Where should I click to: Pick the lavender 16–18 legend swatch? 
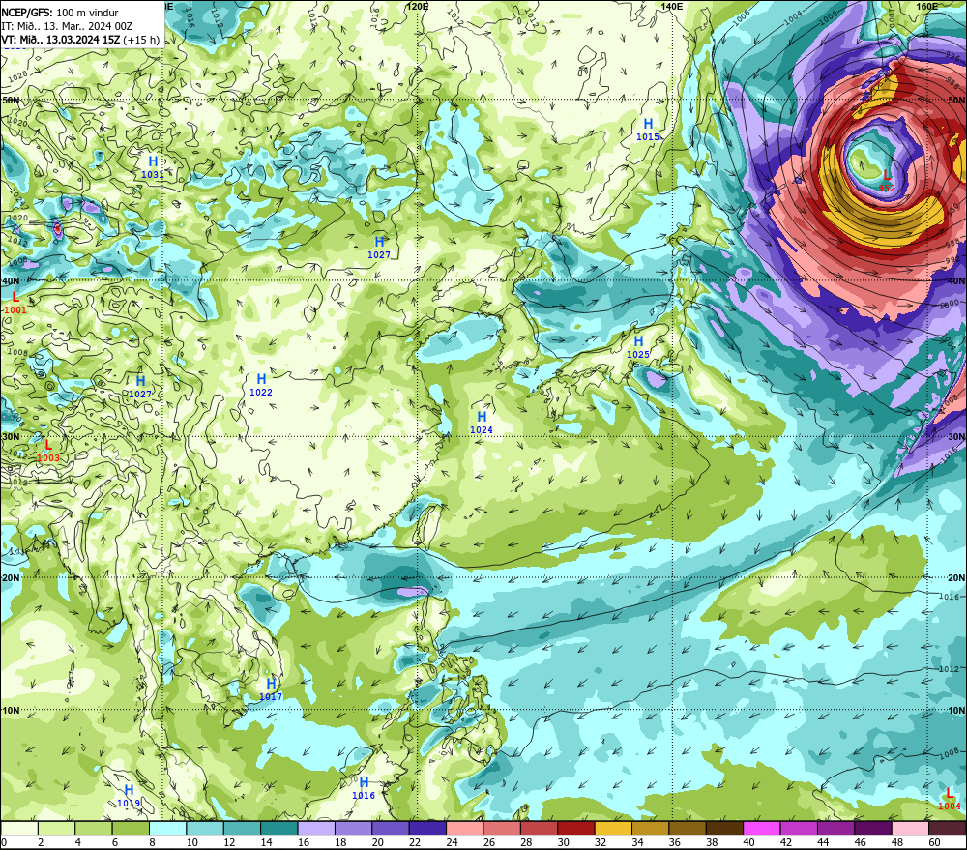tap(316, 828)
